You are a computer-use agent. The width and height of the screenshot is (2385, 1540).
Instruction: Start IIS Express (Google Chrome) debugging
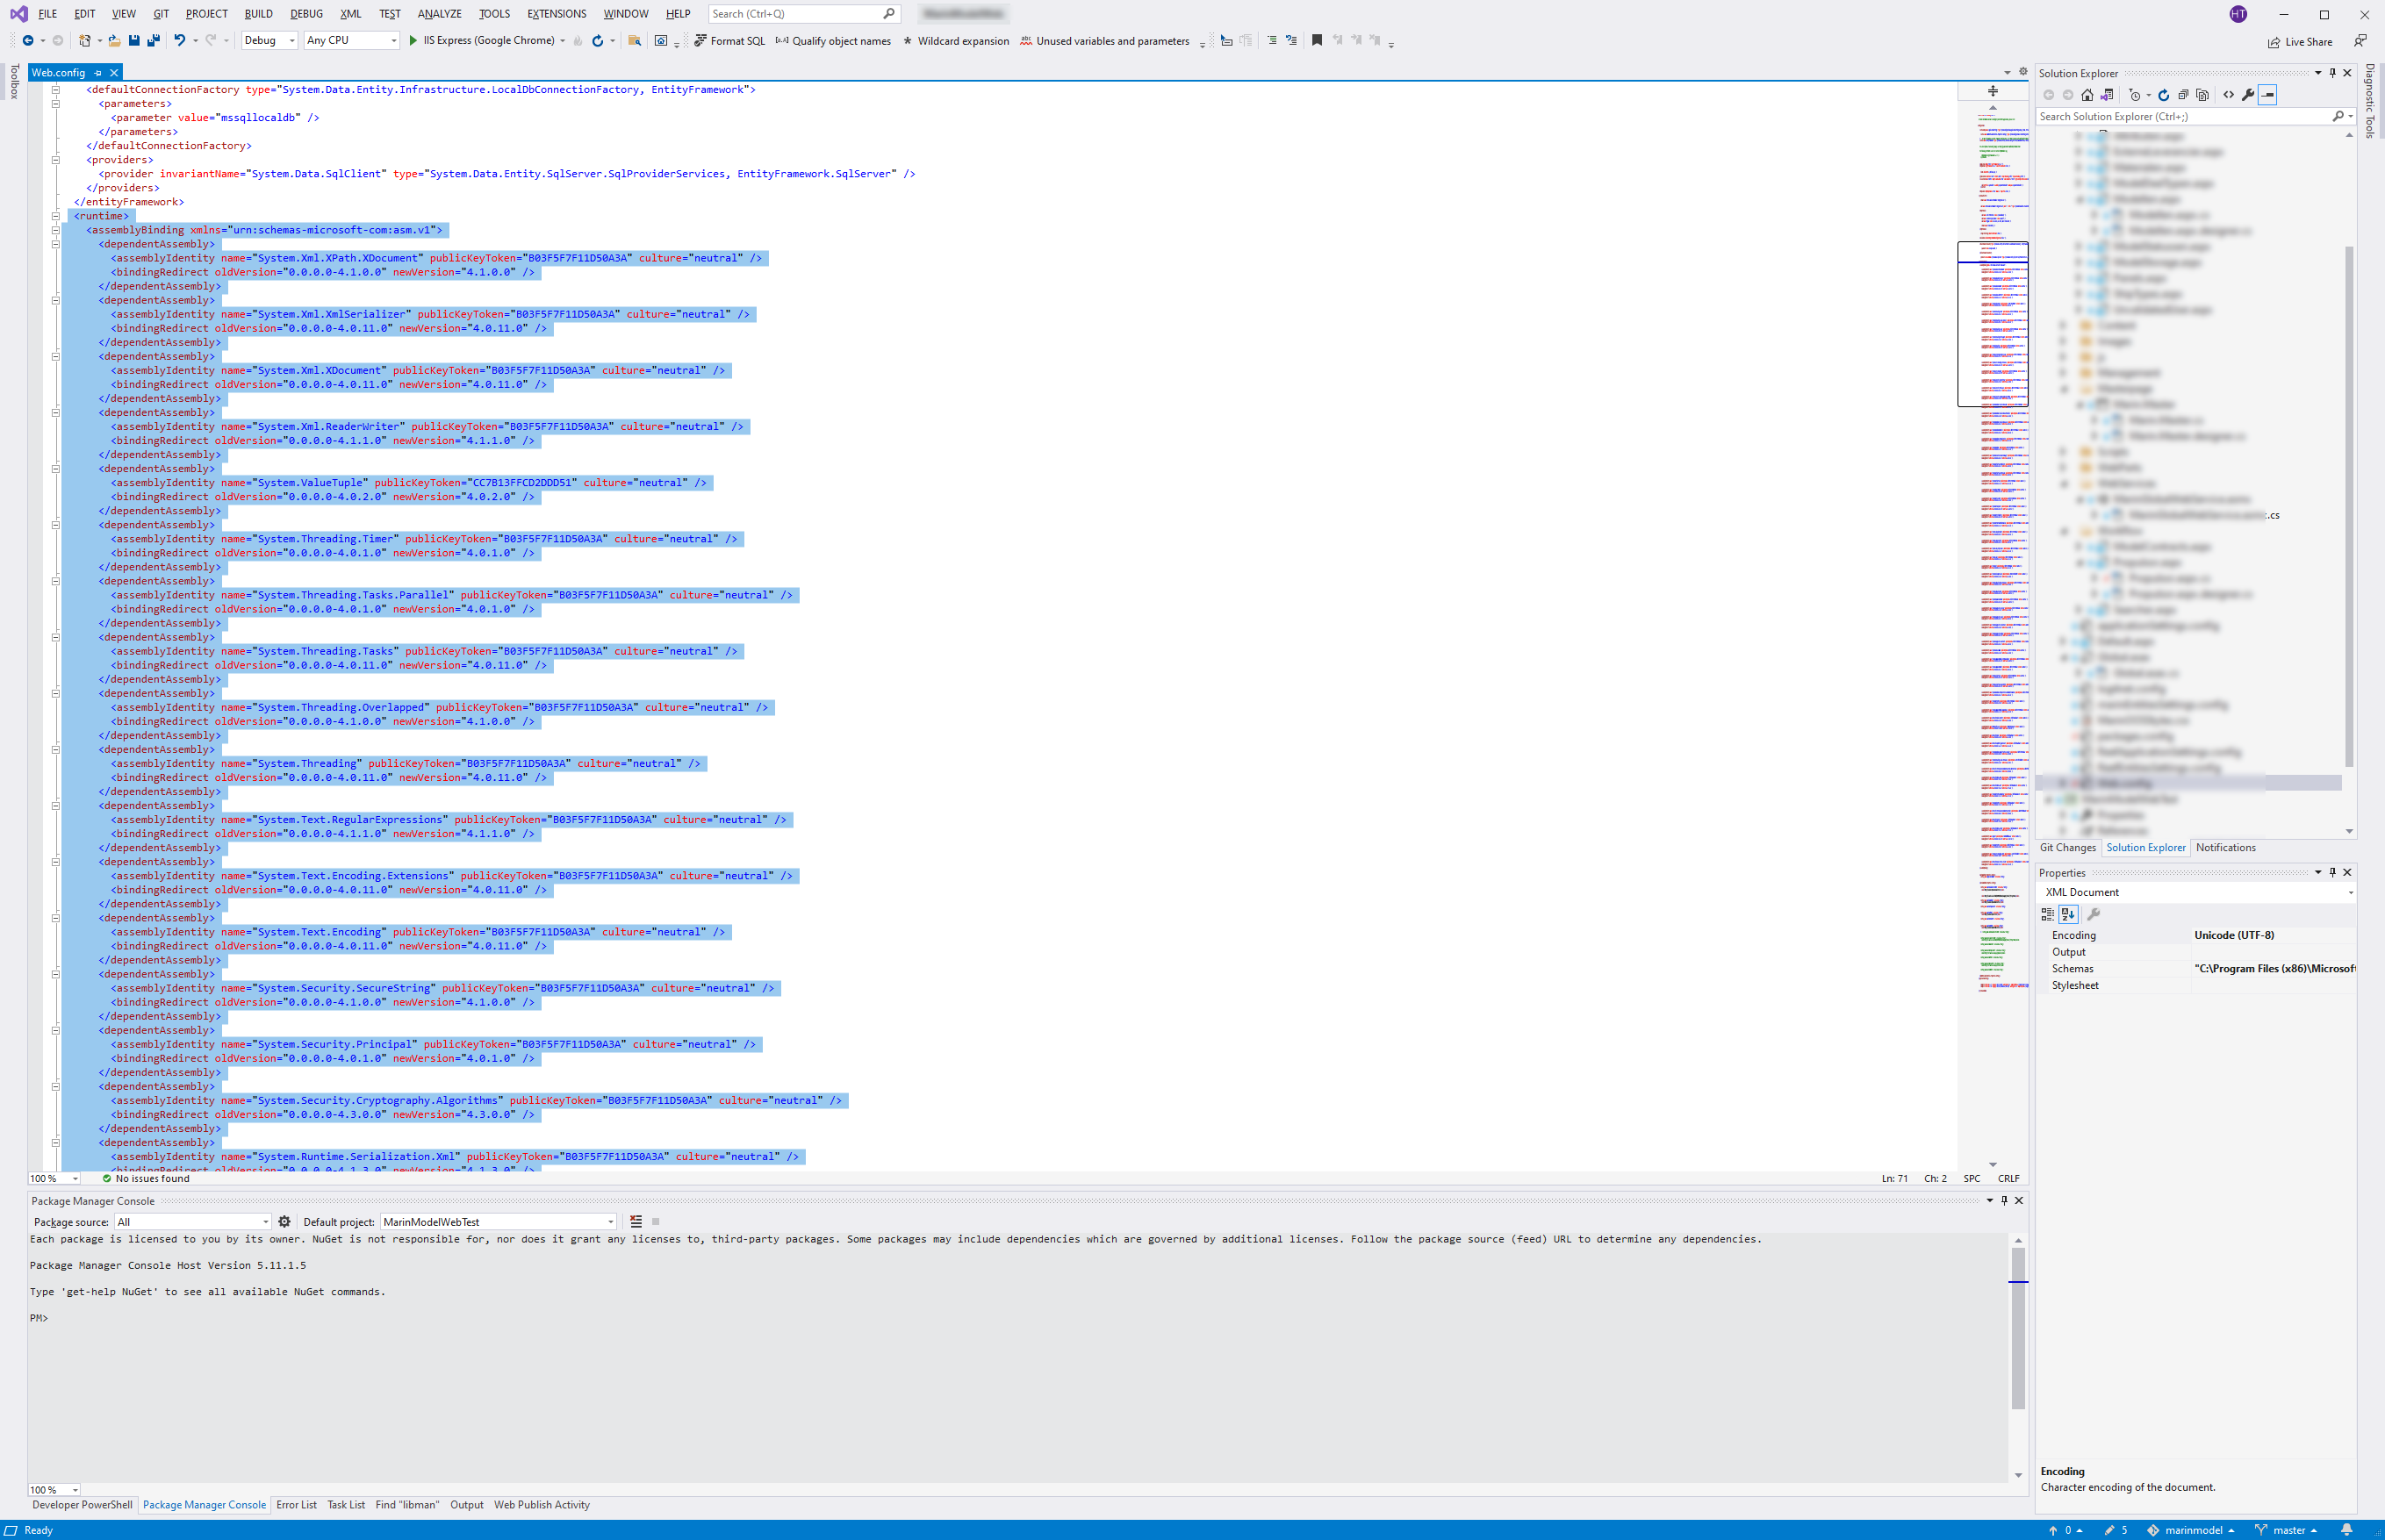(x=481, y=41)
